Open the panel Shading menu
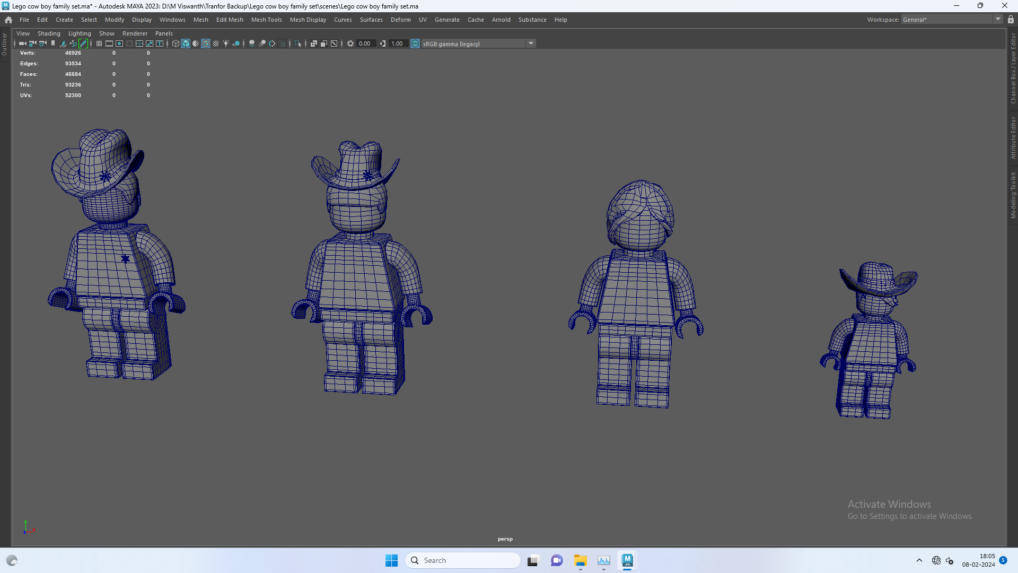The width and height of the screenshot is (1018, 573). pyautogui.click(x=49, y=33)
